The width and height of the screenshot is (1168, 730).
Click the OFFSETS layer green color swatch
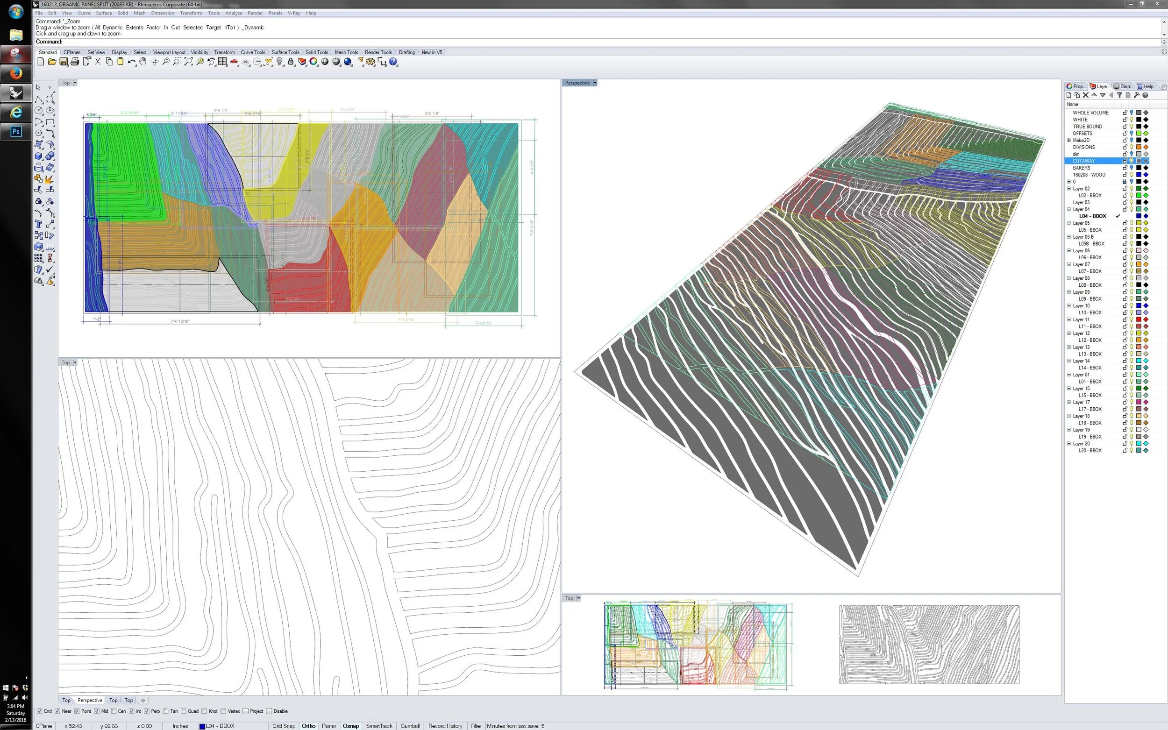coord(1139,133)
